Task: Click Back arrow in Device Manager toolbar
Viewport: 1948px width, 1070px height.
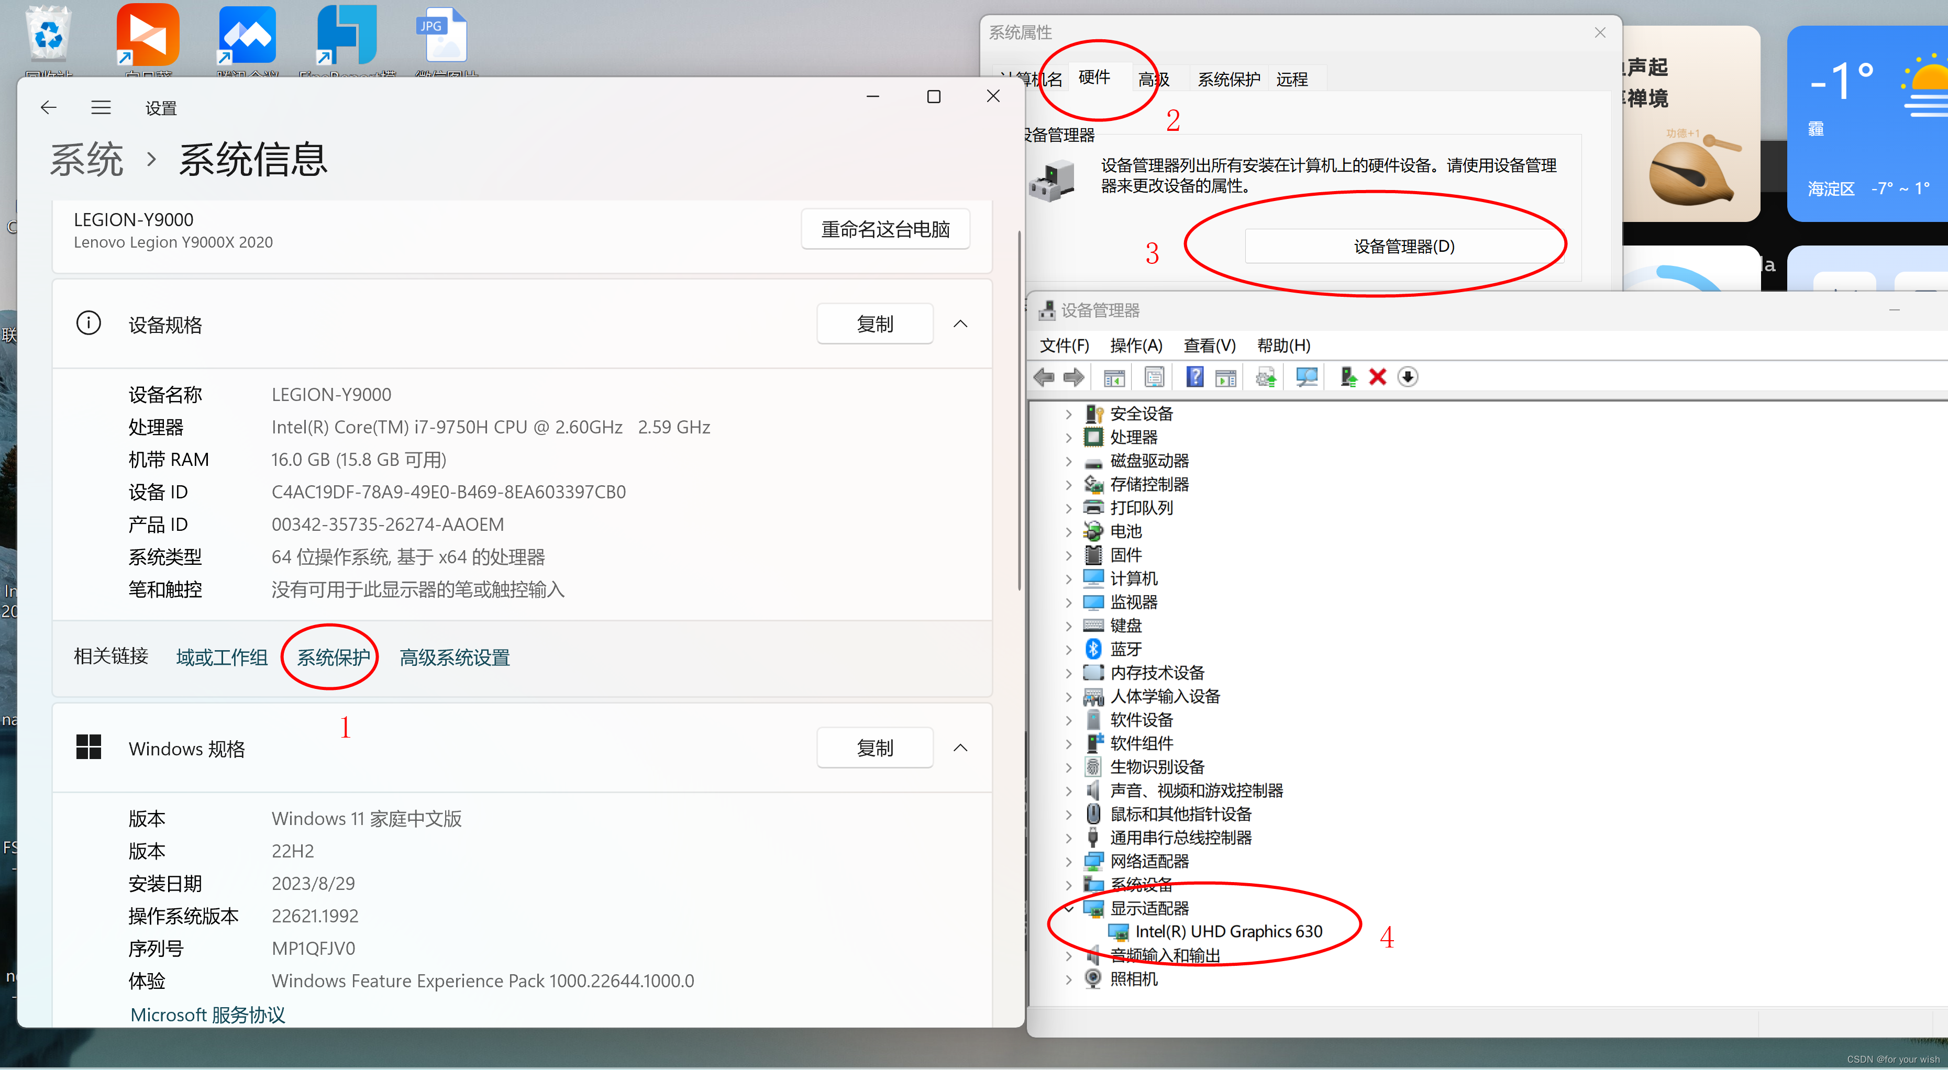Action: tap(1044, 376)
